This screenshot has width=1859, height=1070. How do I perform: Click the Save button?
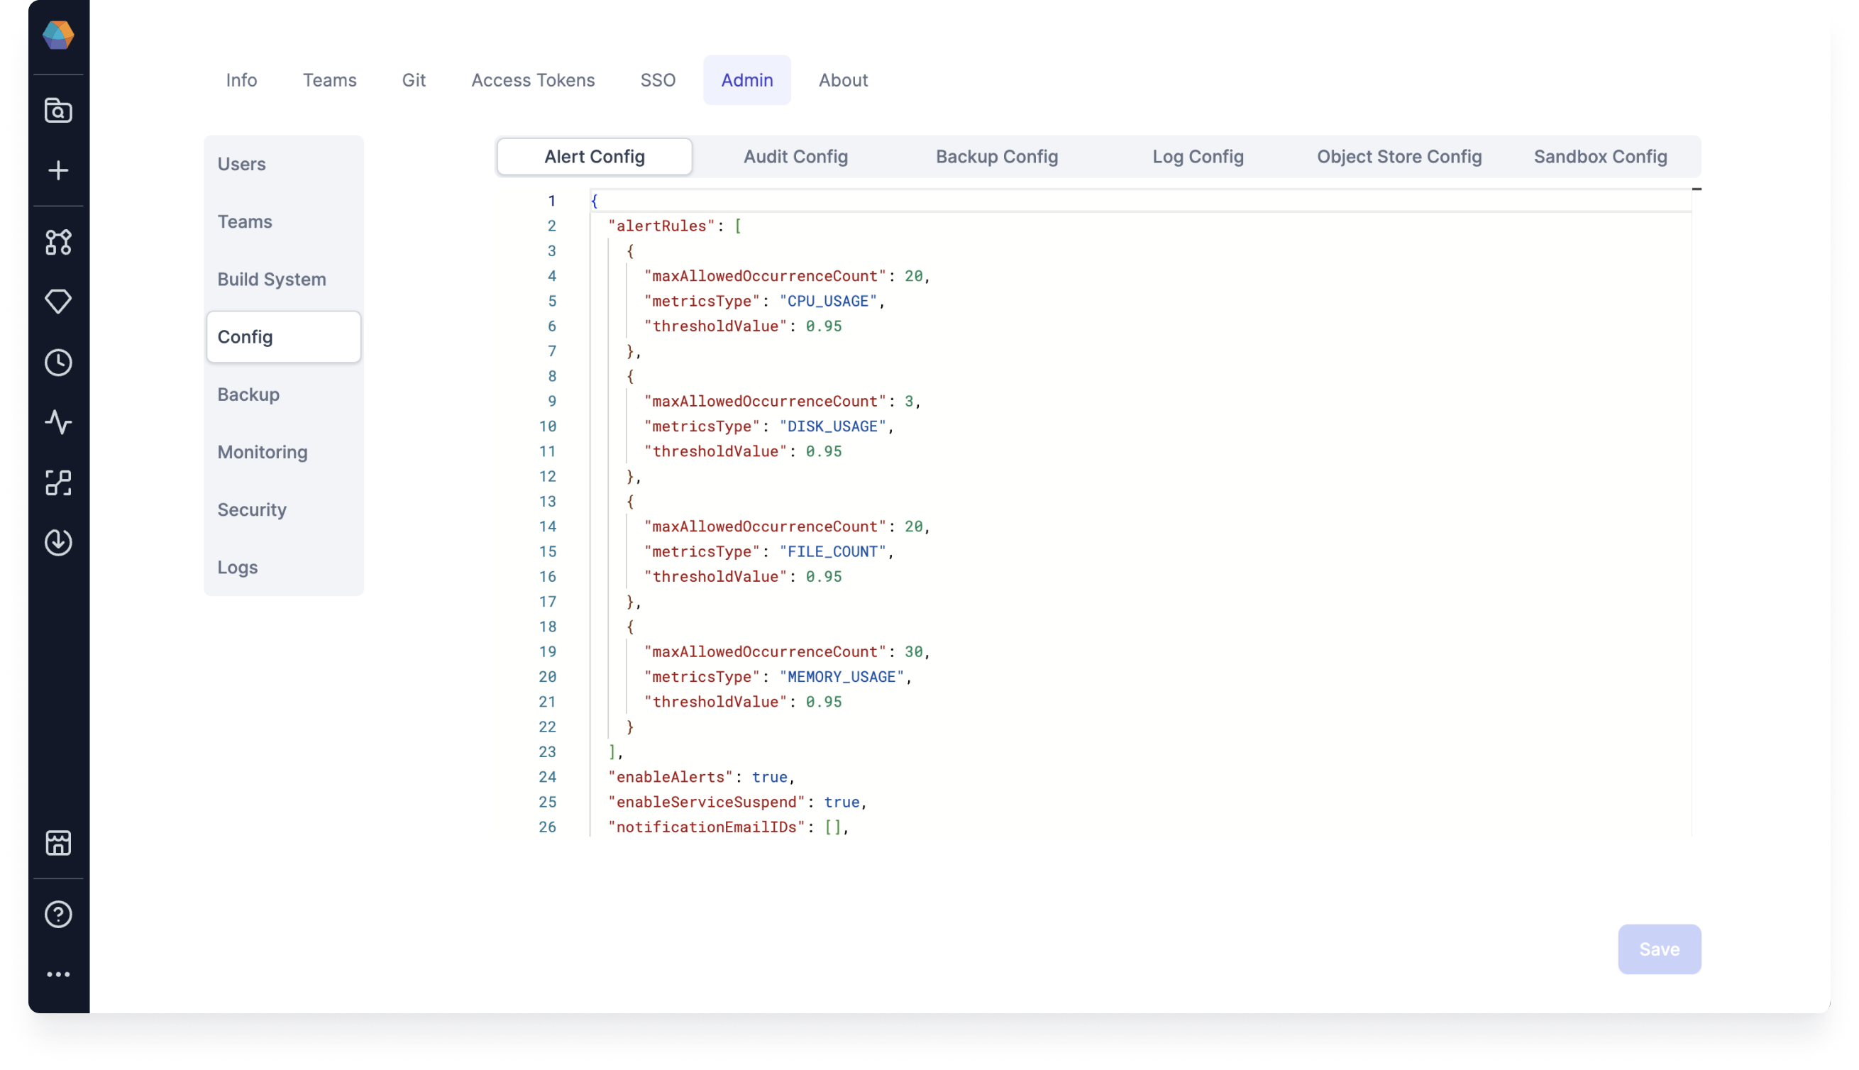(x=1658, y=949)
